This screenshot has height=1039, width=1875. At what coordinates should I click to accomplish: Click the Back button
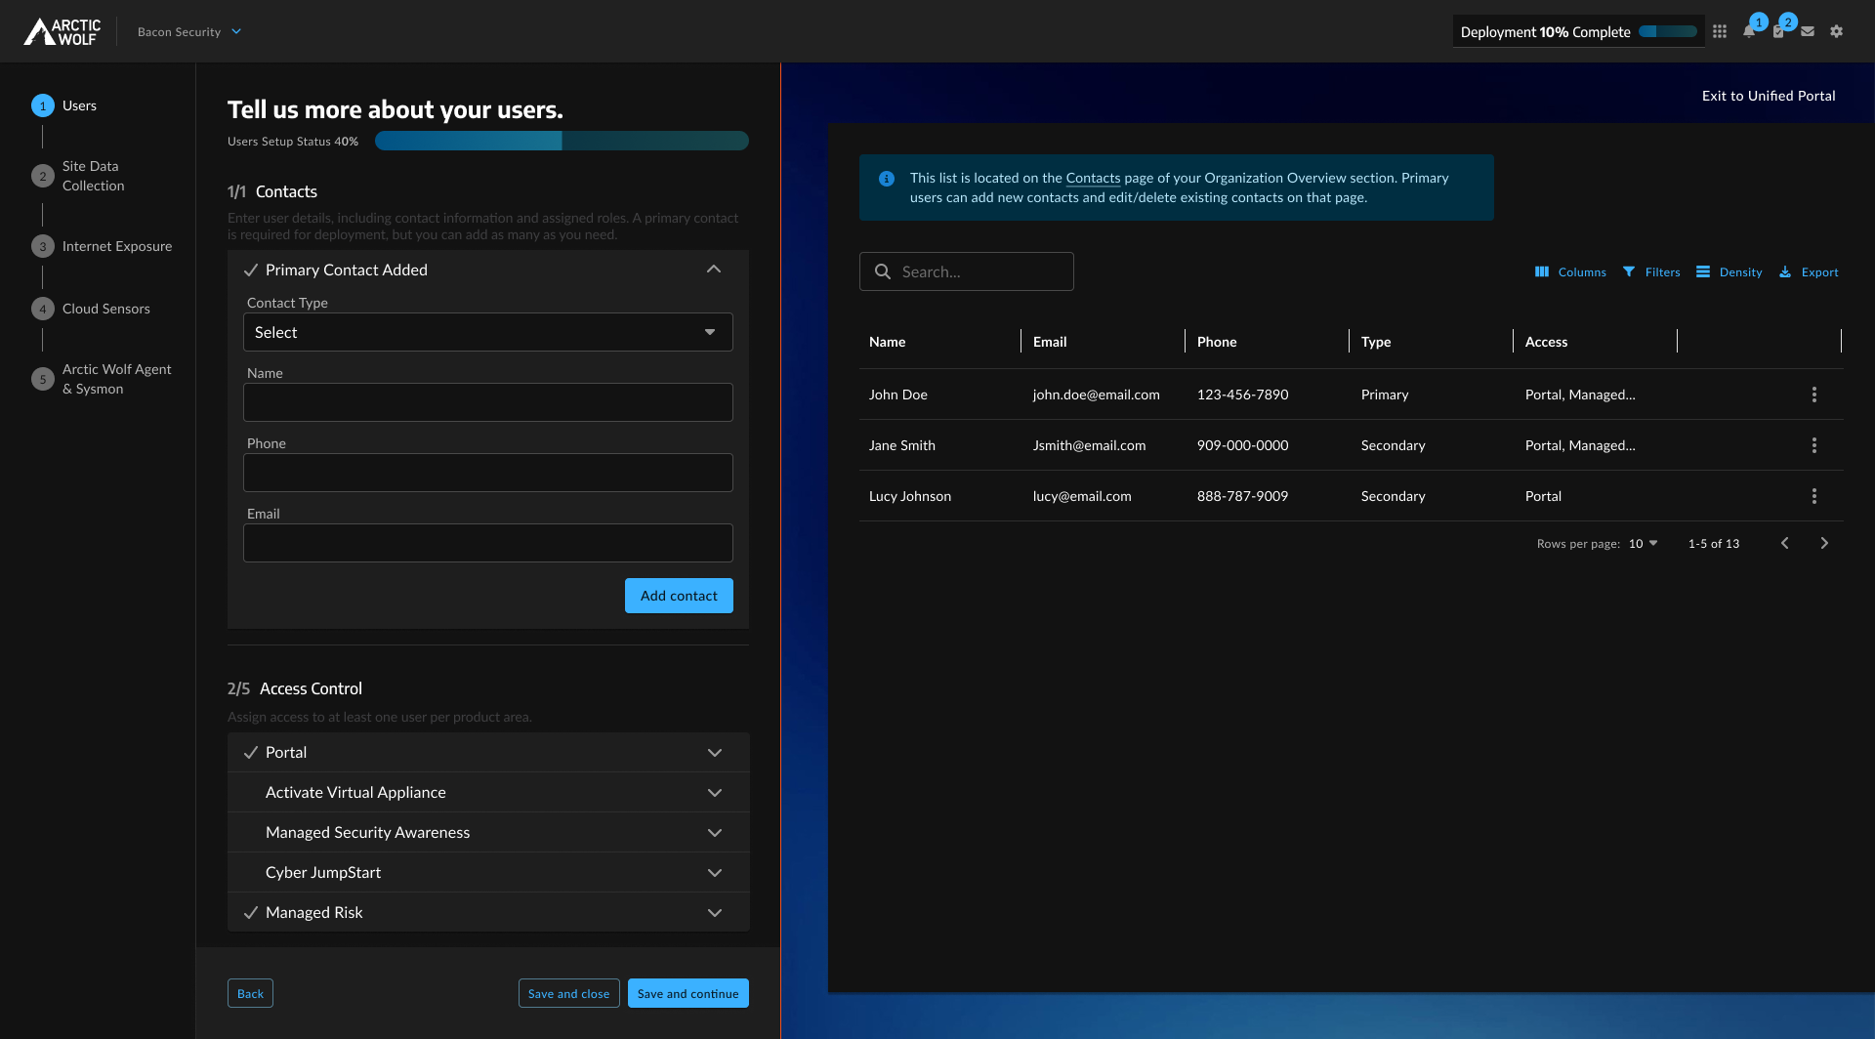coord(250,993)
